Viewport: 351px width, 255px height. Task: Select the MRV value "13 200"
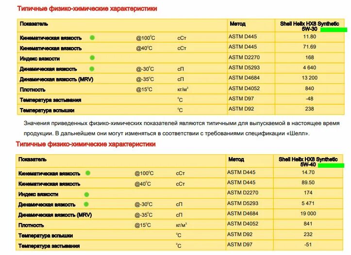(309, 78)
